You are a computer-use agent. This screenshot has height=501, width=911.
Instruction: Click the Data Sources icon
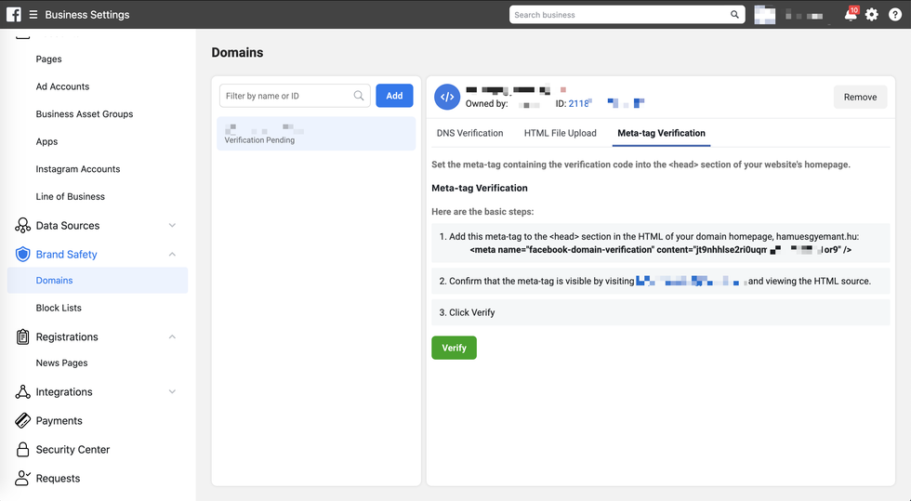(23, 226)
